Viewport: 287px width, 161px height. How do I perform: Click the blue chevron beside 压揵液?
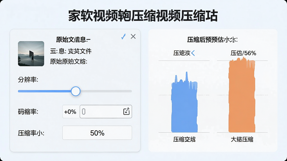(x=193, y=53)
